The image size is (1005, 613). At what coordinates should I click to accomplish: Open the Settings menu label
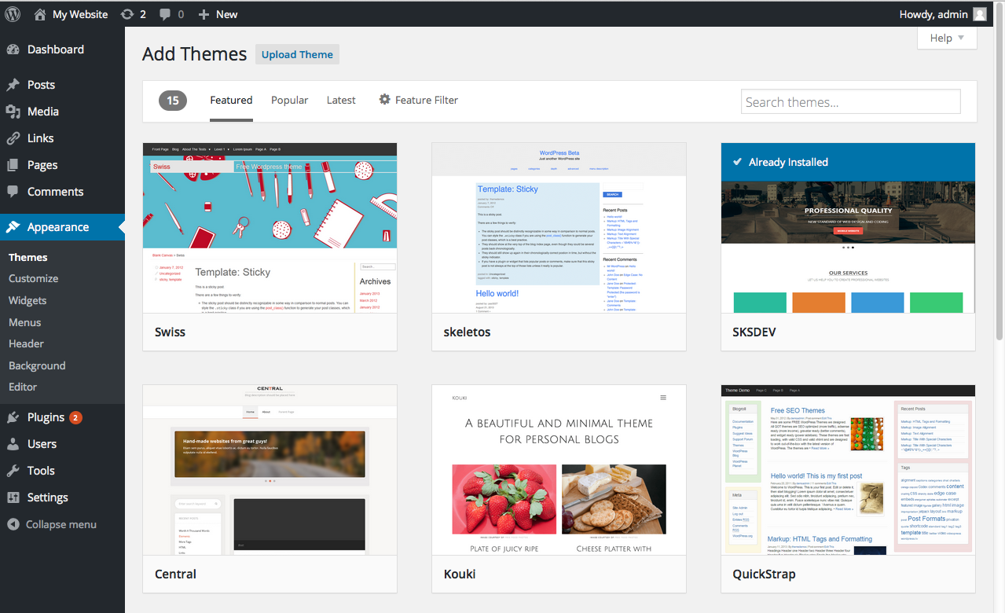click(48, 497)
